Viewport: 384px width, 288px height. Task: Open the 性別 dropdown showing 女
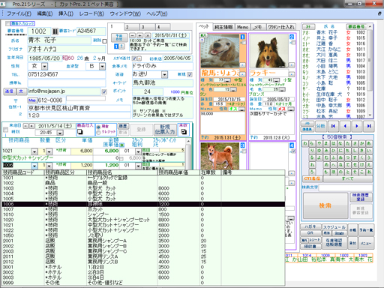44,66
